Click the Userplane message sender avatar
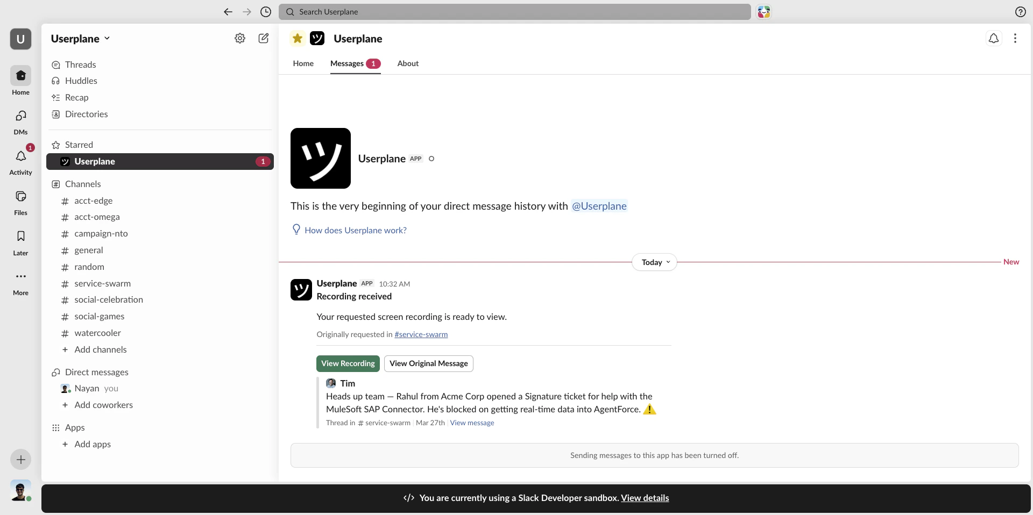The height and width of the screenshot is (515, 1033). (301, 290)
